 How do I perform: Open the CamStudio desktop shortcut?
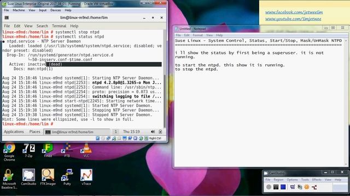pos(28,177)
